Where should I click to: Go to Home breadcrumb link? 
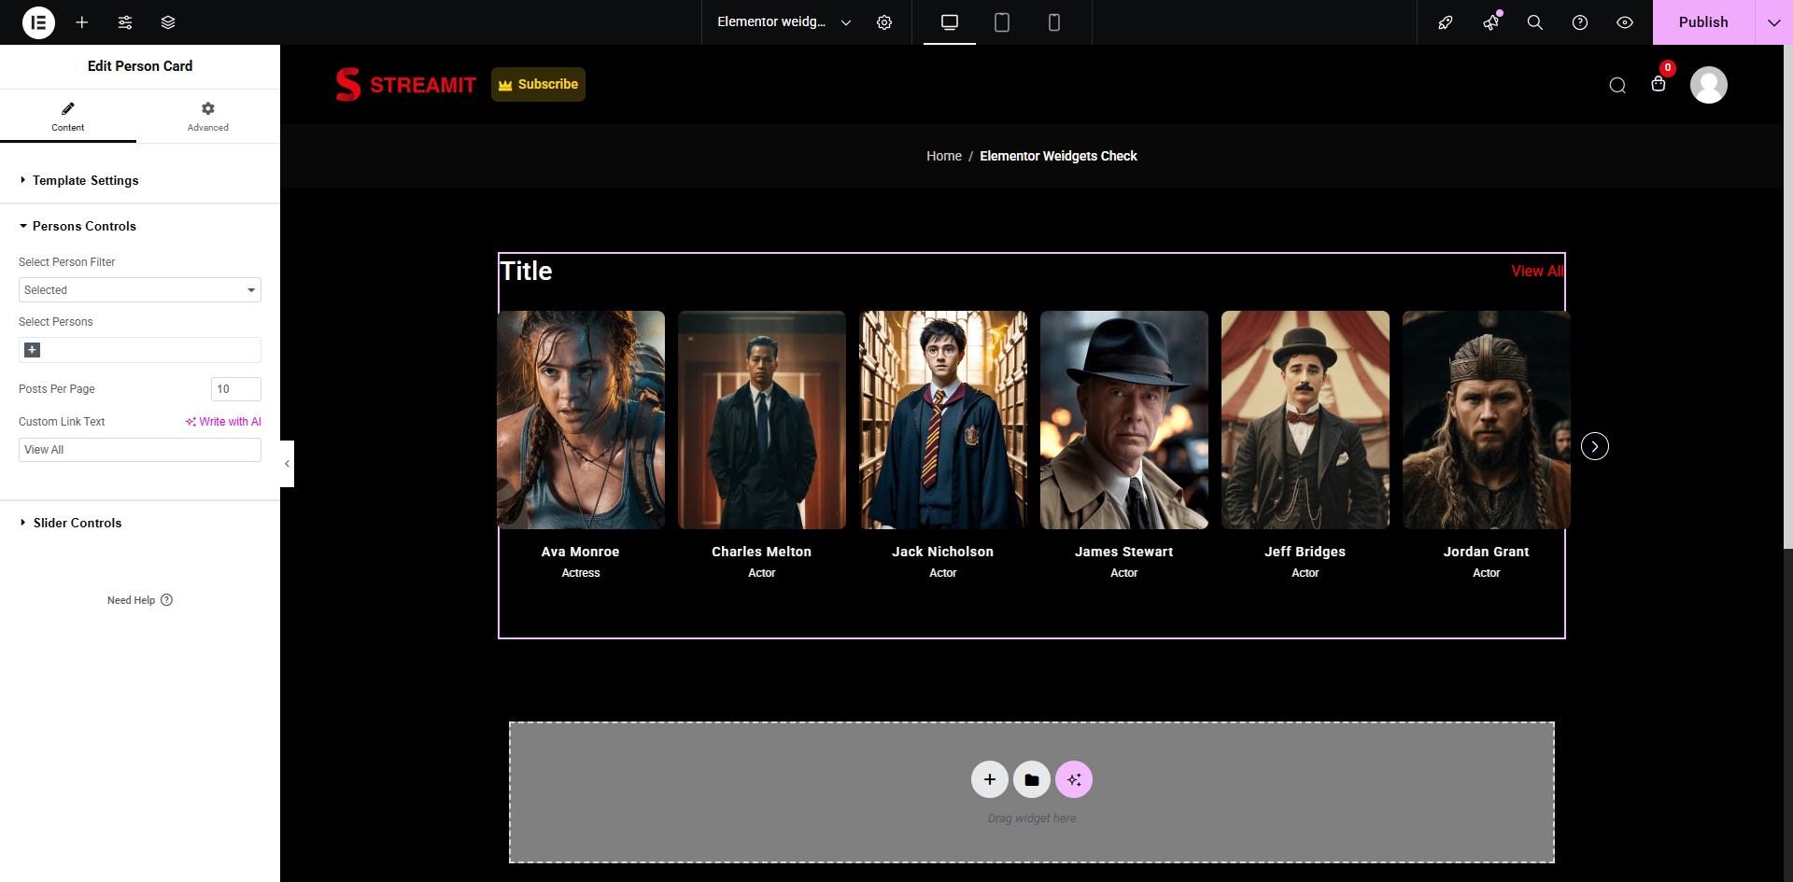pos(944,156)
